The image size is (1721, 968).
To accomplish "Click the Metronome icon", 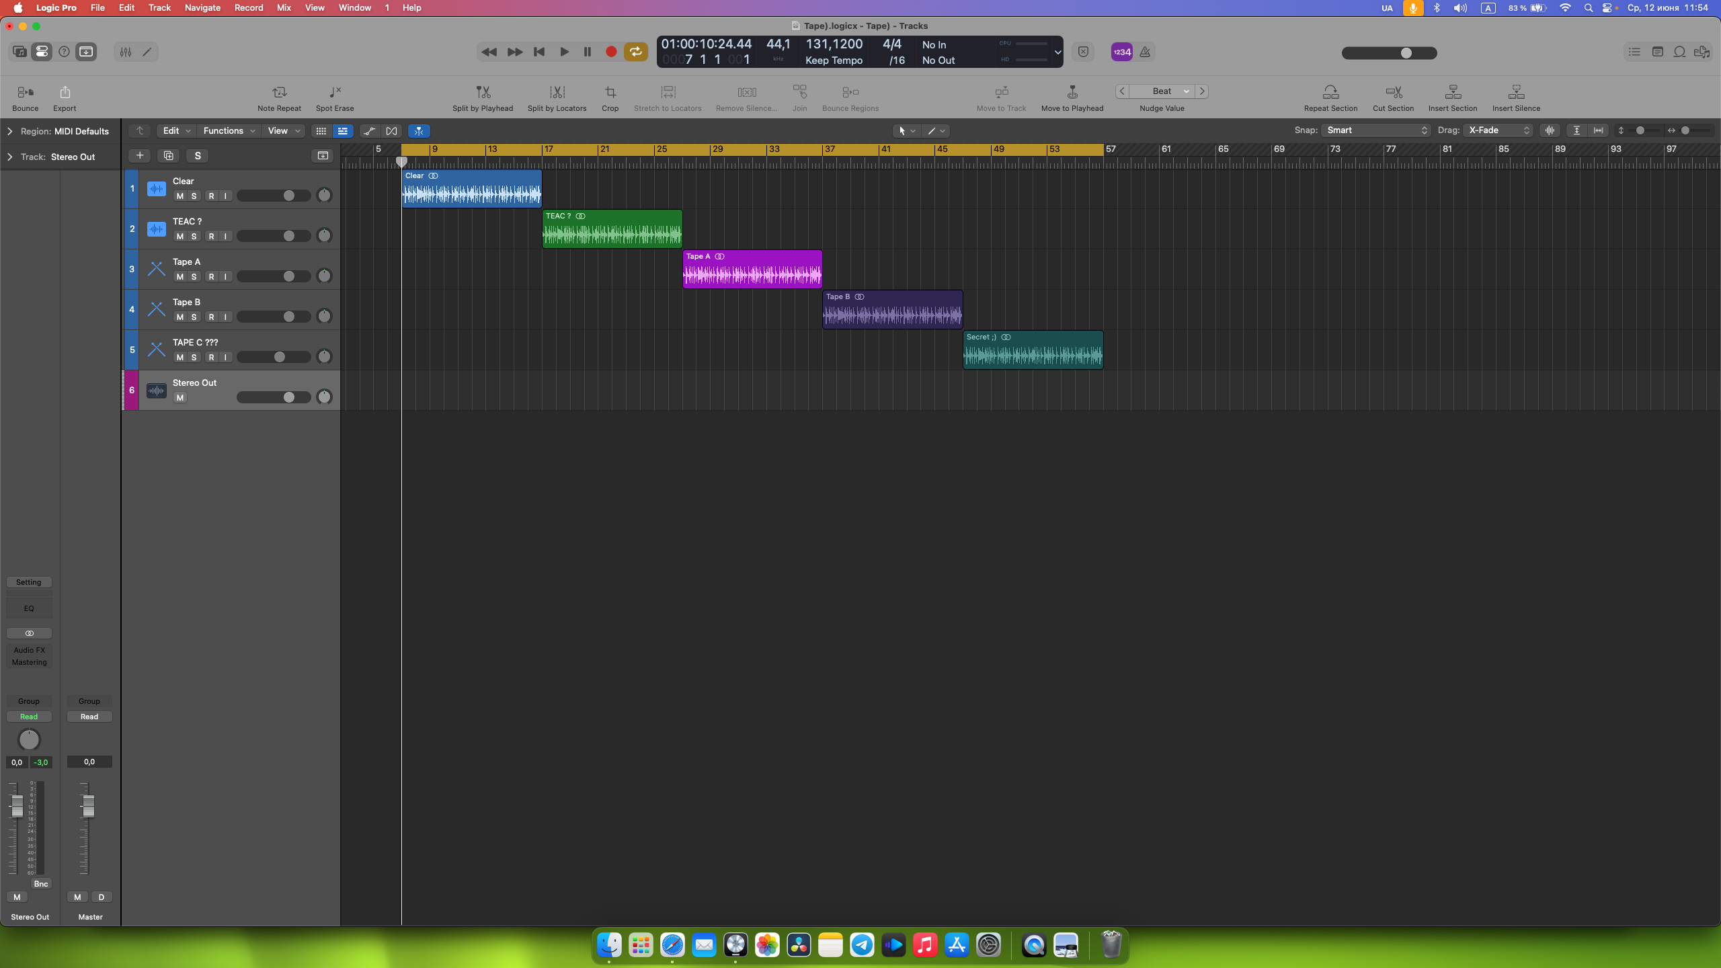I will (x=1145, y=52).
